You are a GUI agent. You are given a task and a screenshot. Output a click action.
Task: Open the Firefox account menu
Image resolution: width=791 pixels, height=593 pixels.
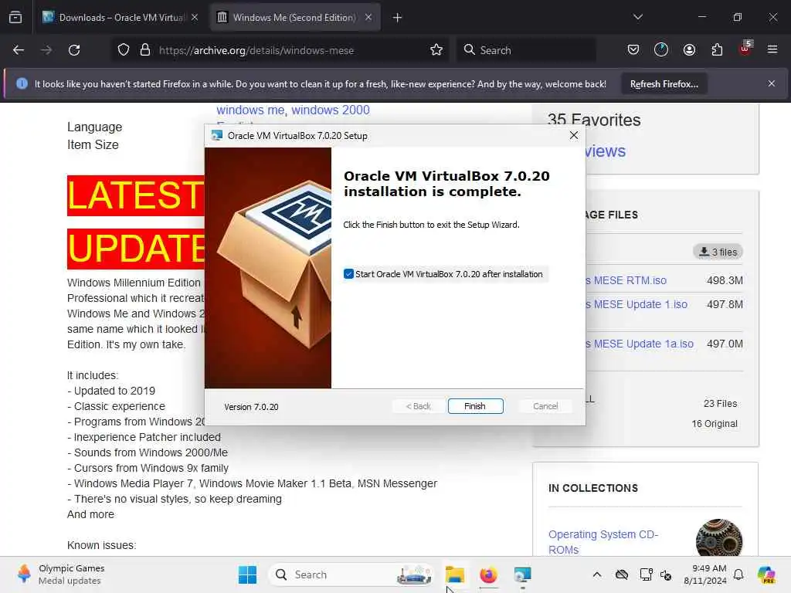pos(689,49)
